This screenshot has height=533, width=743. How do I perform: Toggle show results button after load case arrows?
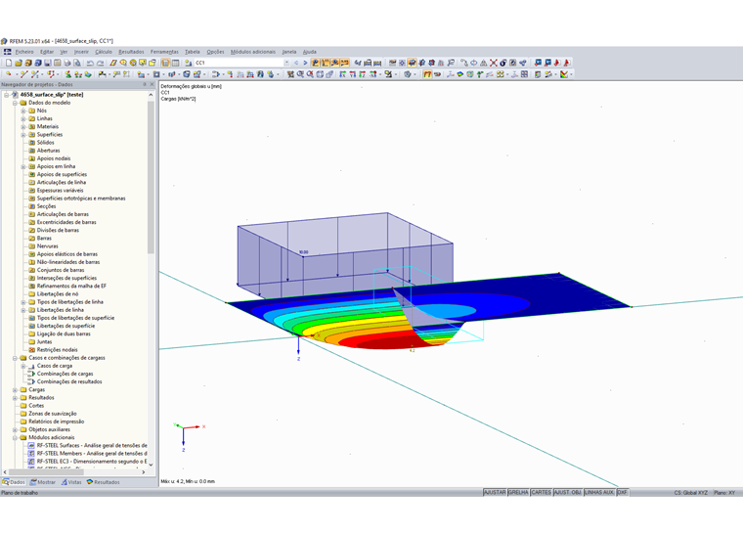click(315, 63)
